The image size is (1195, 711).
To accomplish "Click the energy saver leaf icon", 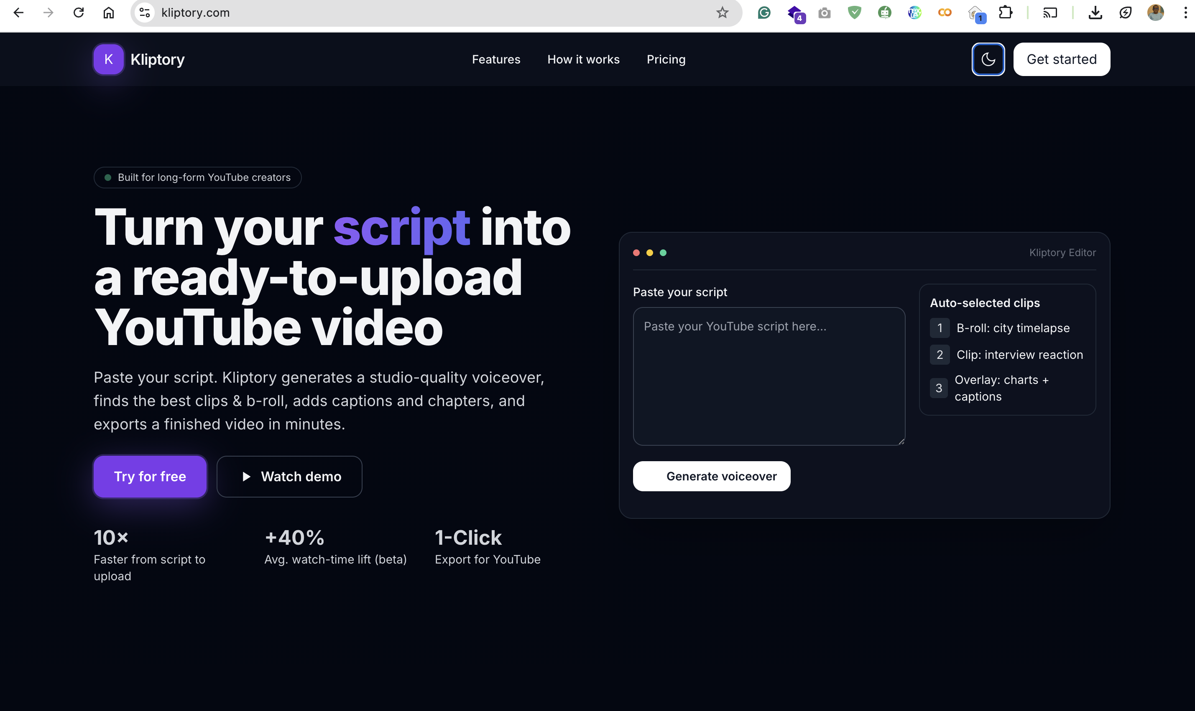I will 1126,13.
